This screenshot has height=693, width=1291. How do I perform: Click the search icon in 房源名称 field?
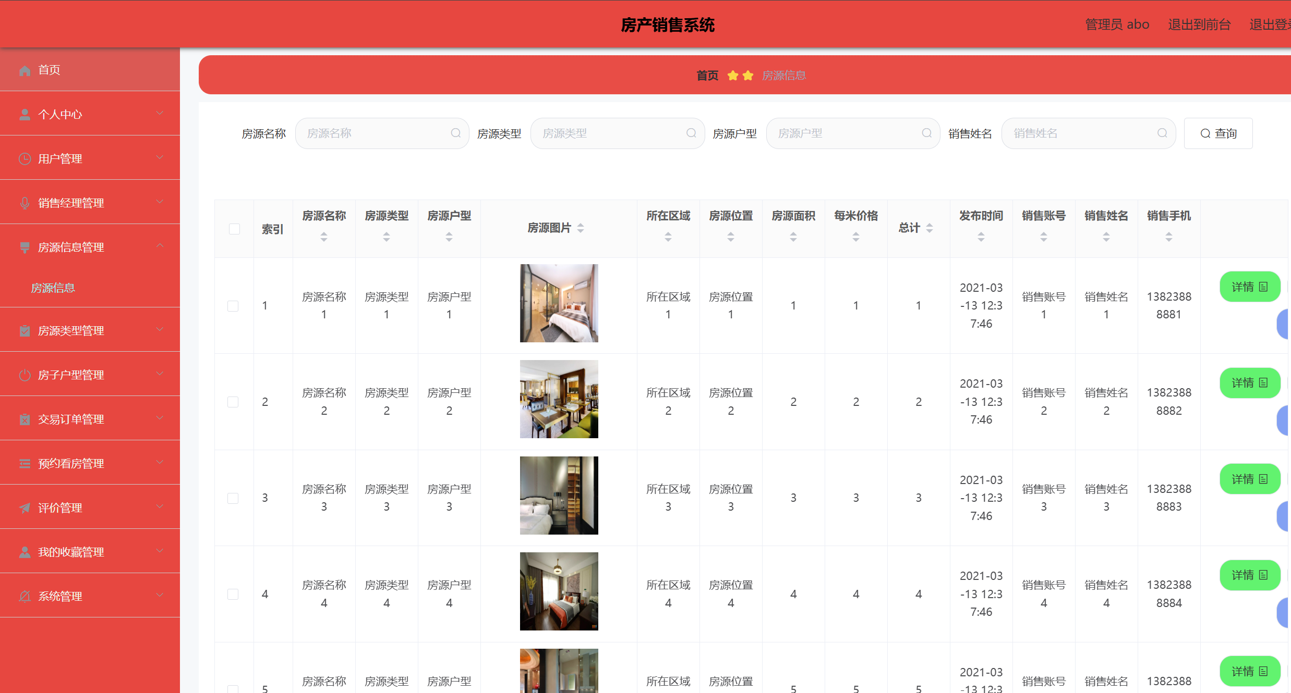455,133
